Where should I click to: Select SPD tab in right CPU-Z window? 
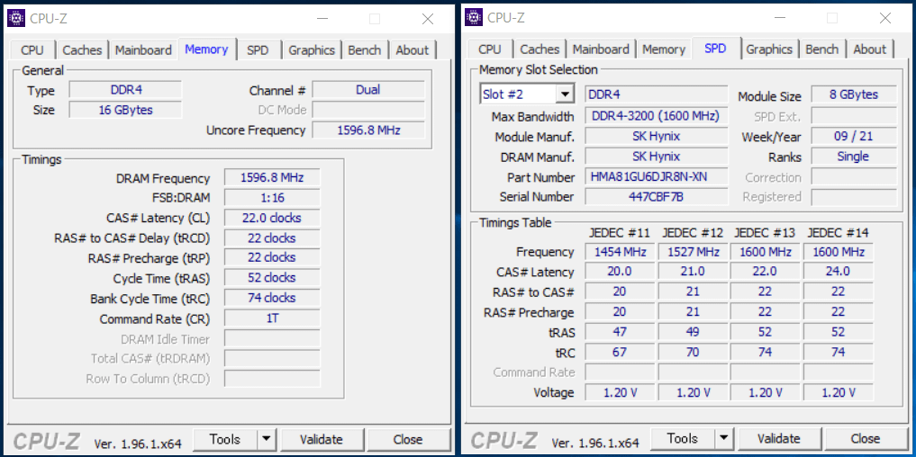(716, 48)
